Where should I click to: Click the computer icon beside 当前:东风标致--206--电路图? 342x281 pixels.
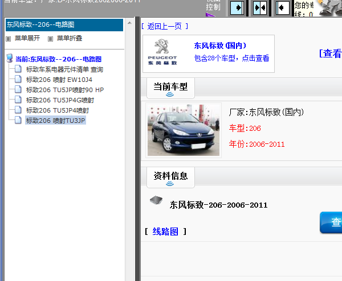pyautogui.click(x=10, y=58)
